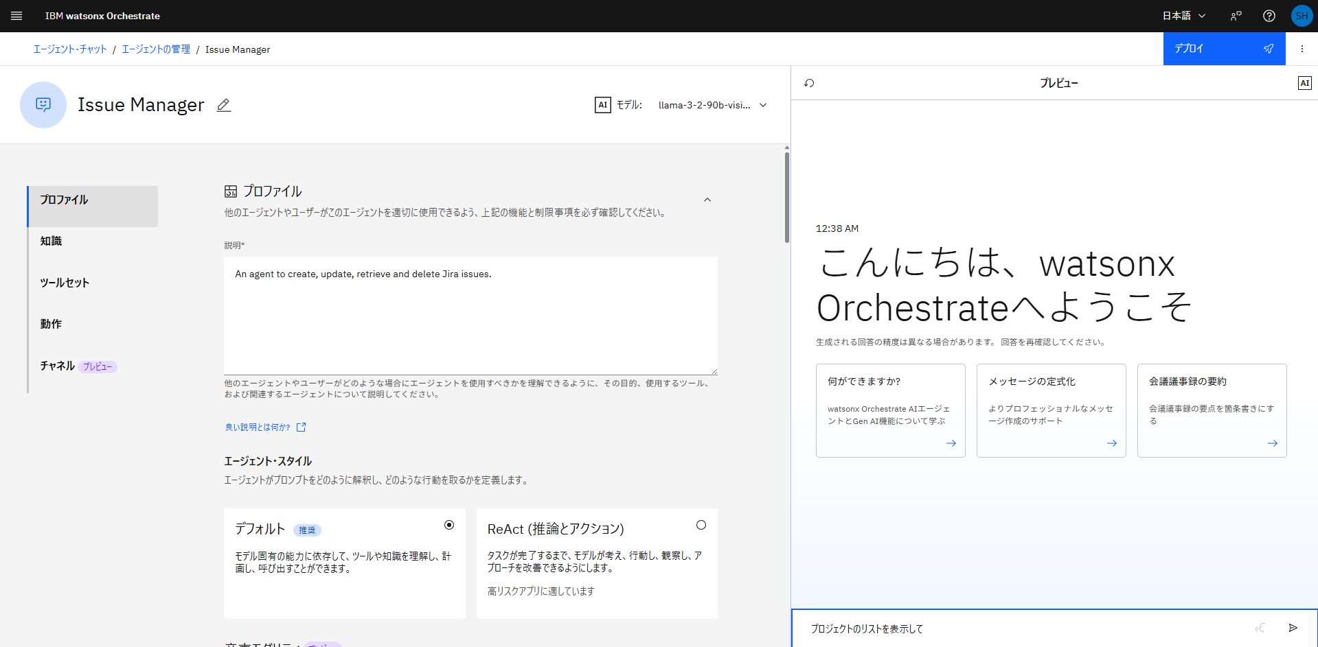The width and height of the screenshot is (1318, 647).
Task: Select the ReAct agent style radio
Action: pos(701,525)
